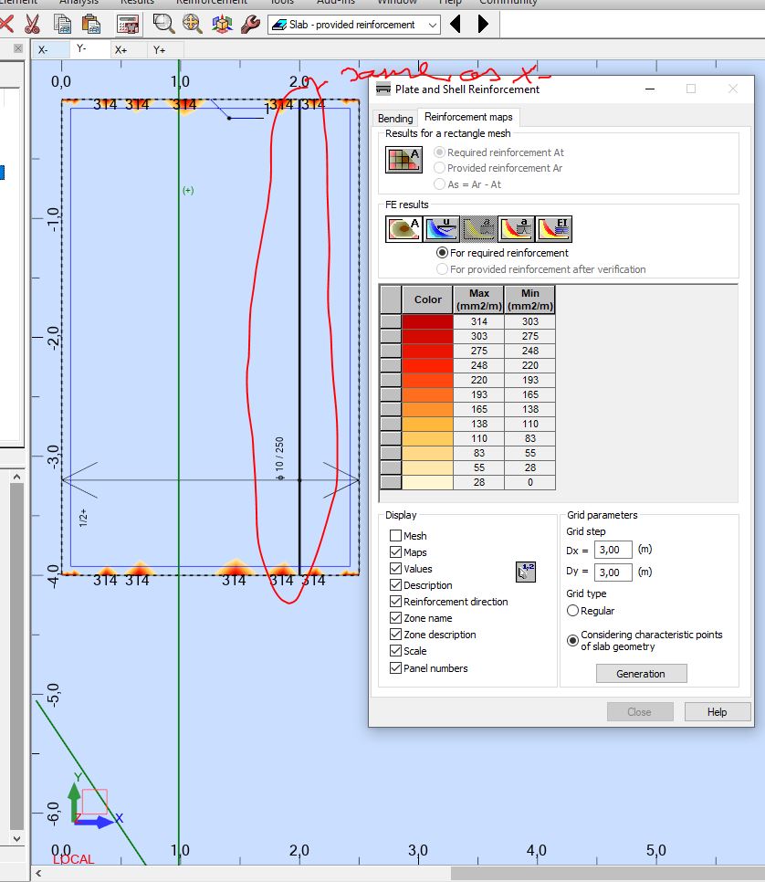Screen dimensions: 765x882
Task: Select the 'As = Ar - At' radio button
Action: 439,184
